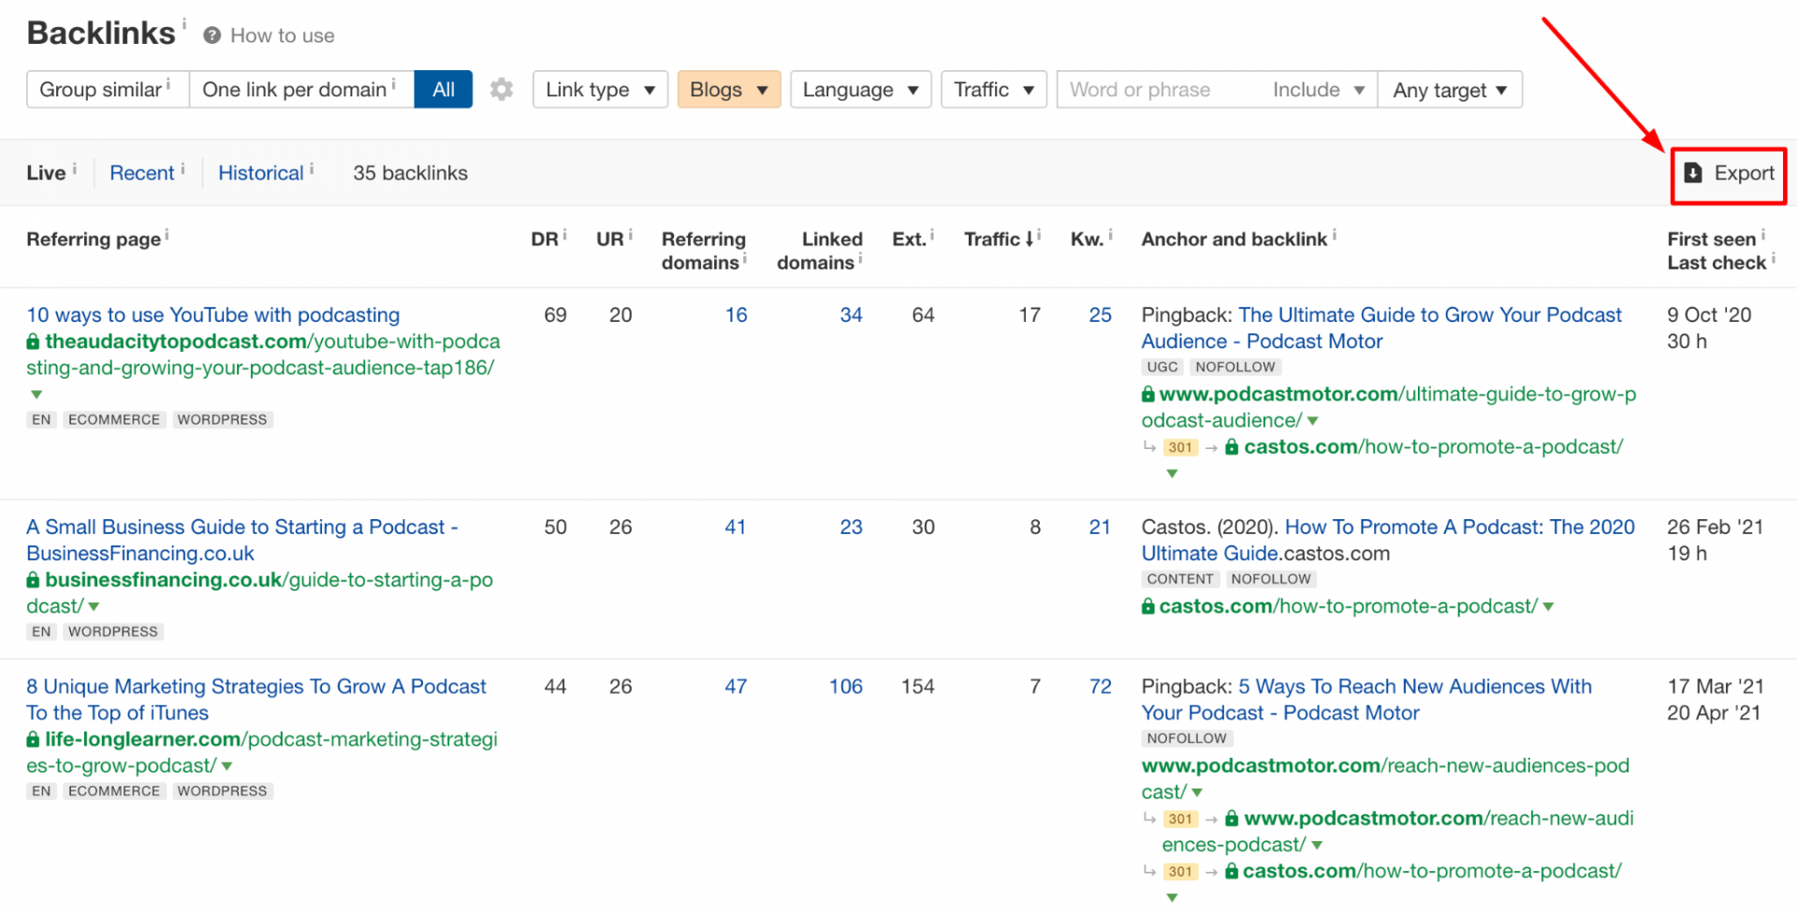Switch to the Recent tab
The width and height of the screenshot is (1797, 913).
tap(141, 173)
